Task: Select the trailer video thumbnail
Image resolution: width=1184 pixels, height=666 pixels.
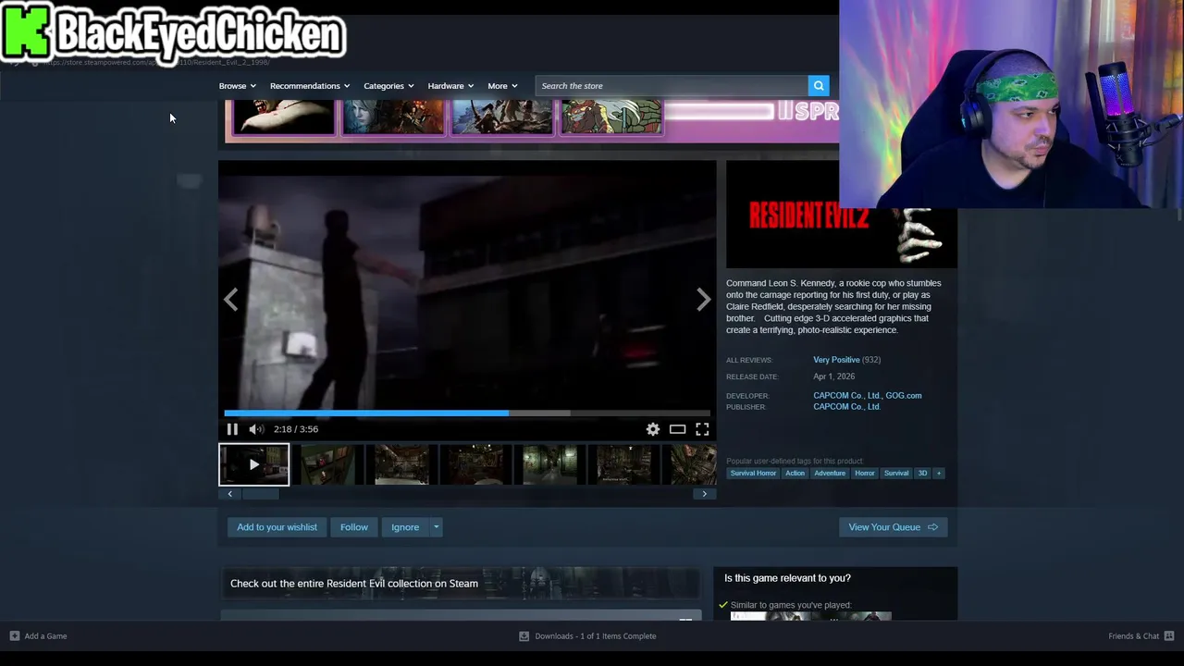Action: [253, 465]
